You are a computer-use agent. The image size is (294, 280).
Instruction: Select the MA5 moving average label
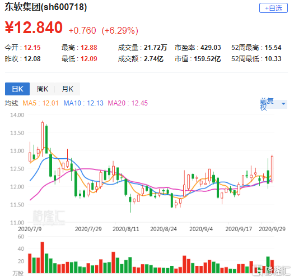[40, 103]
